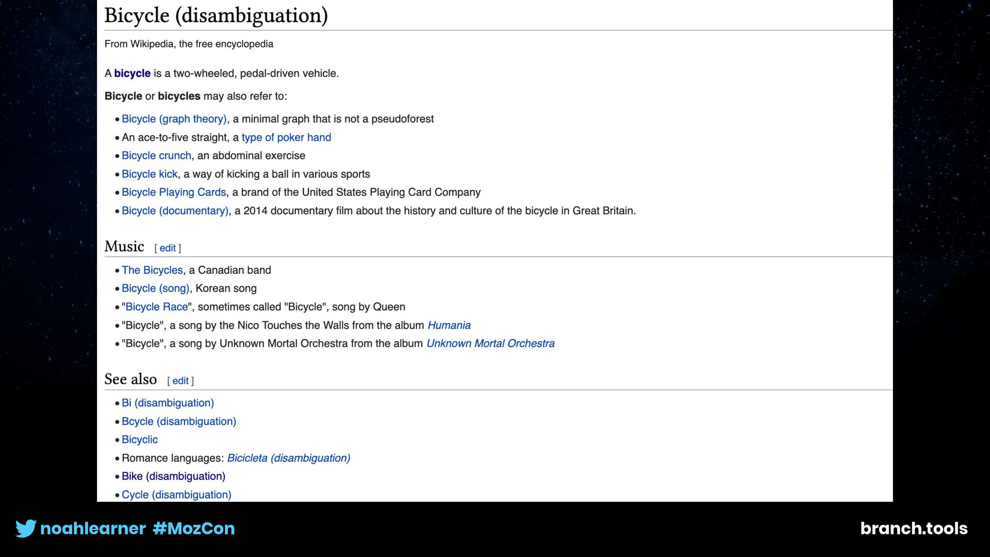Visit the Bicyclic link
This screenshot has height=557, width=990.
click(x=140, y=439)
